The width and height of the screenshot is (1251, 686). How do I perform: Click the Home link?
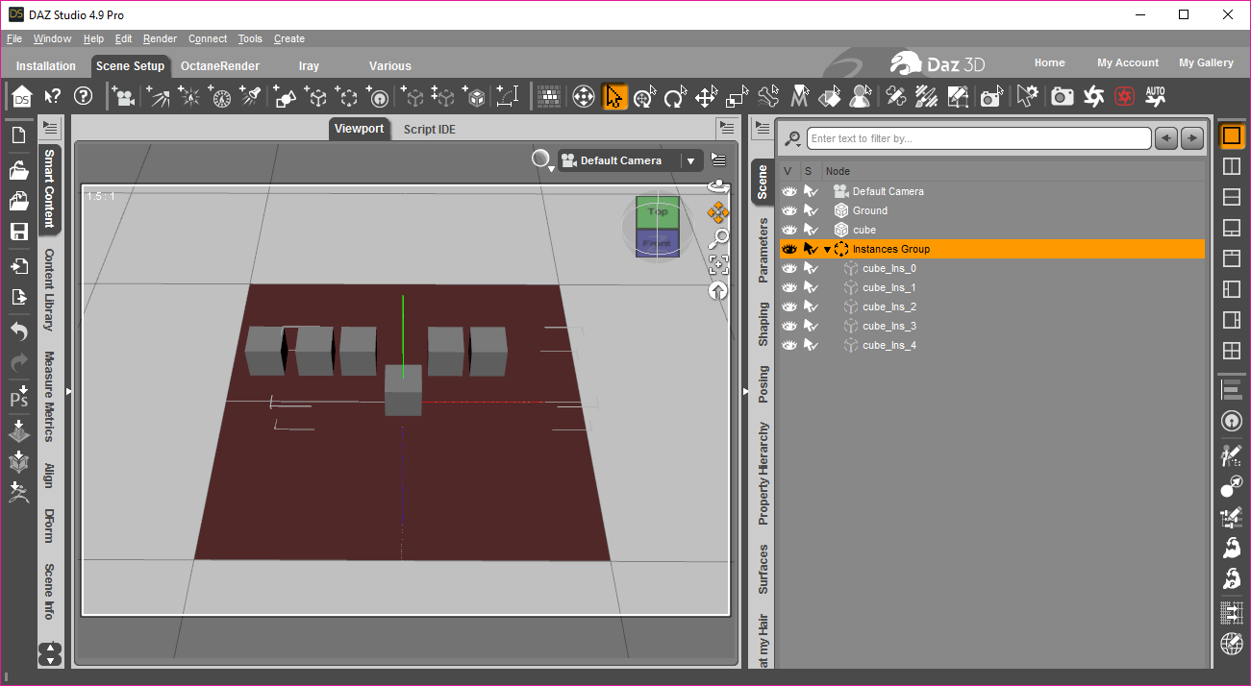[x=1050, y=62]
